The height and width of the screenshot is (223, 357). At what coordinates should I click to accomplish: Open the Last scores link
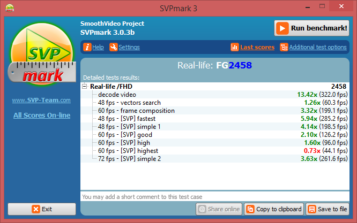[257, 47]
